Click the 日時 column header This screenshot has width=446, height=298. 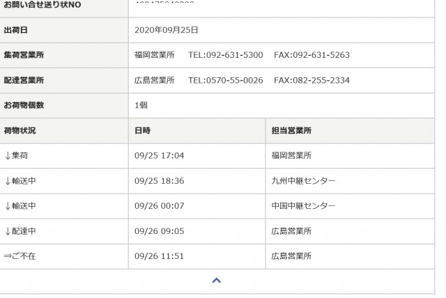click(142, 131)
